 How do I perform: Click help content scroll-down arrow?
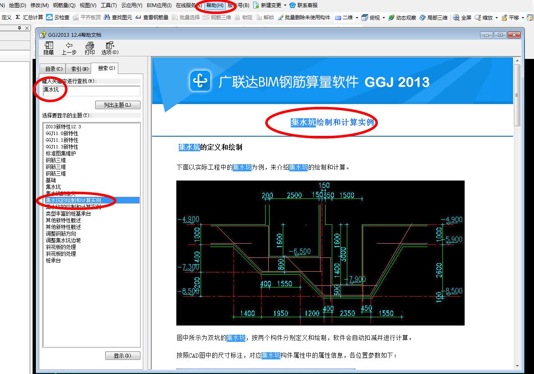pyautogui.click(x=517, y=366)
